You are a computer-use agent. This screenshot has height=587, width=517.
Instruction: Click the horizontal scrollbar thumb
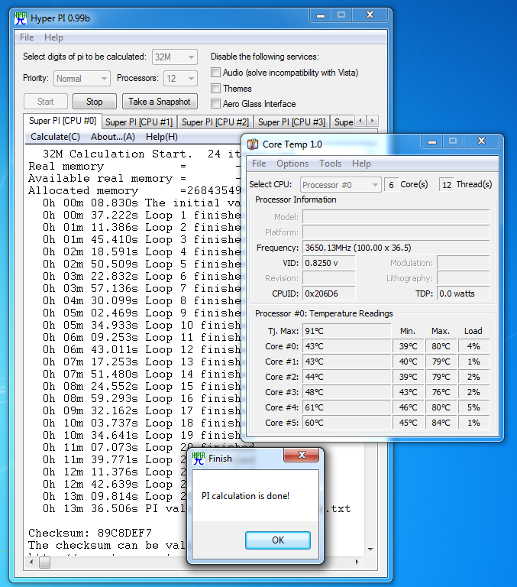click(x=44, y=563)
